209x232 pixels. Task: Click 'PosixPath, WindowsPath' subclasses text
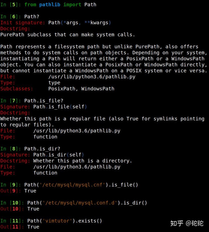pos(81,89)
